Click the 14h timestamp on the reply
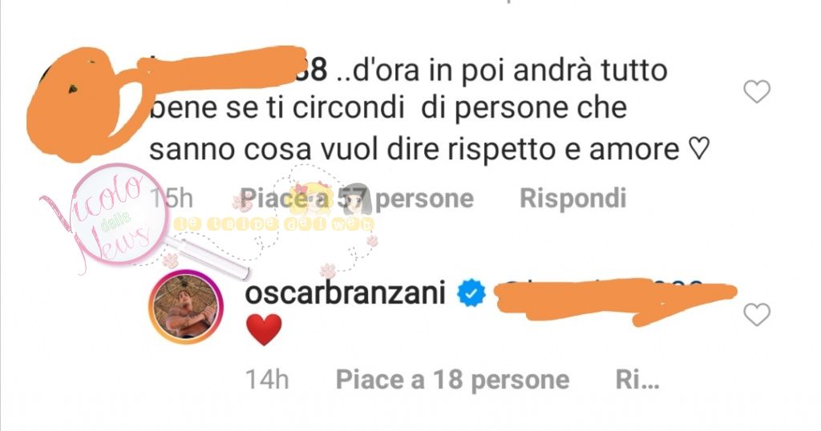Viewport: 821px width, 431px height. 267,380
